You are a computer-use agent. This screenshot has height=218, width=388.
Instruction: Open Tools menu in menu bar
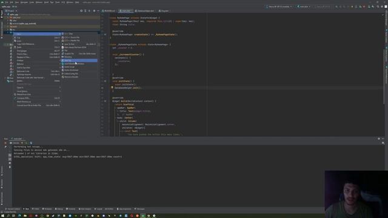pyautogui.click(x=57, y=2)
